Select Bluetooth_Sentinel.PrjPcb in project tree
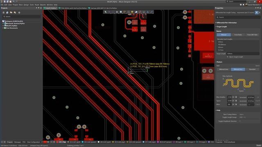262x147 pixels. click(x=16, y=24)
